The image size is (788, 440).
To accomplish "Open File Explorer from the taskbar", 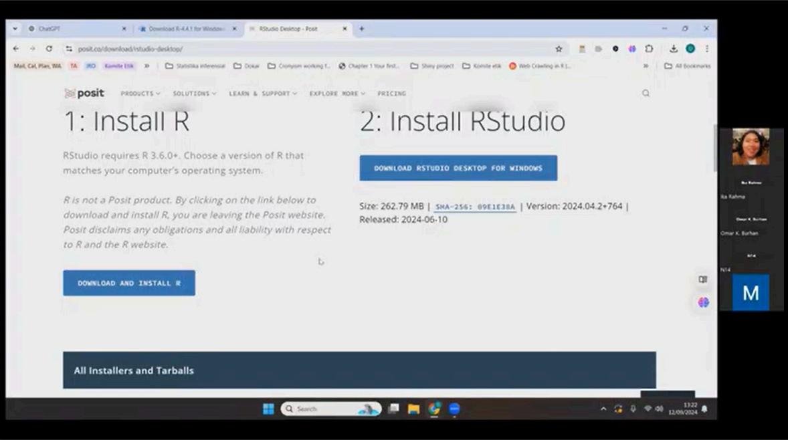I will click(x=413, y=409).
